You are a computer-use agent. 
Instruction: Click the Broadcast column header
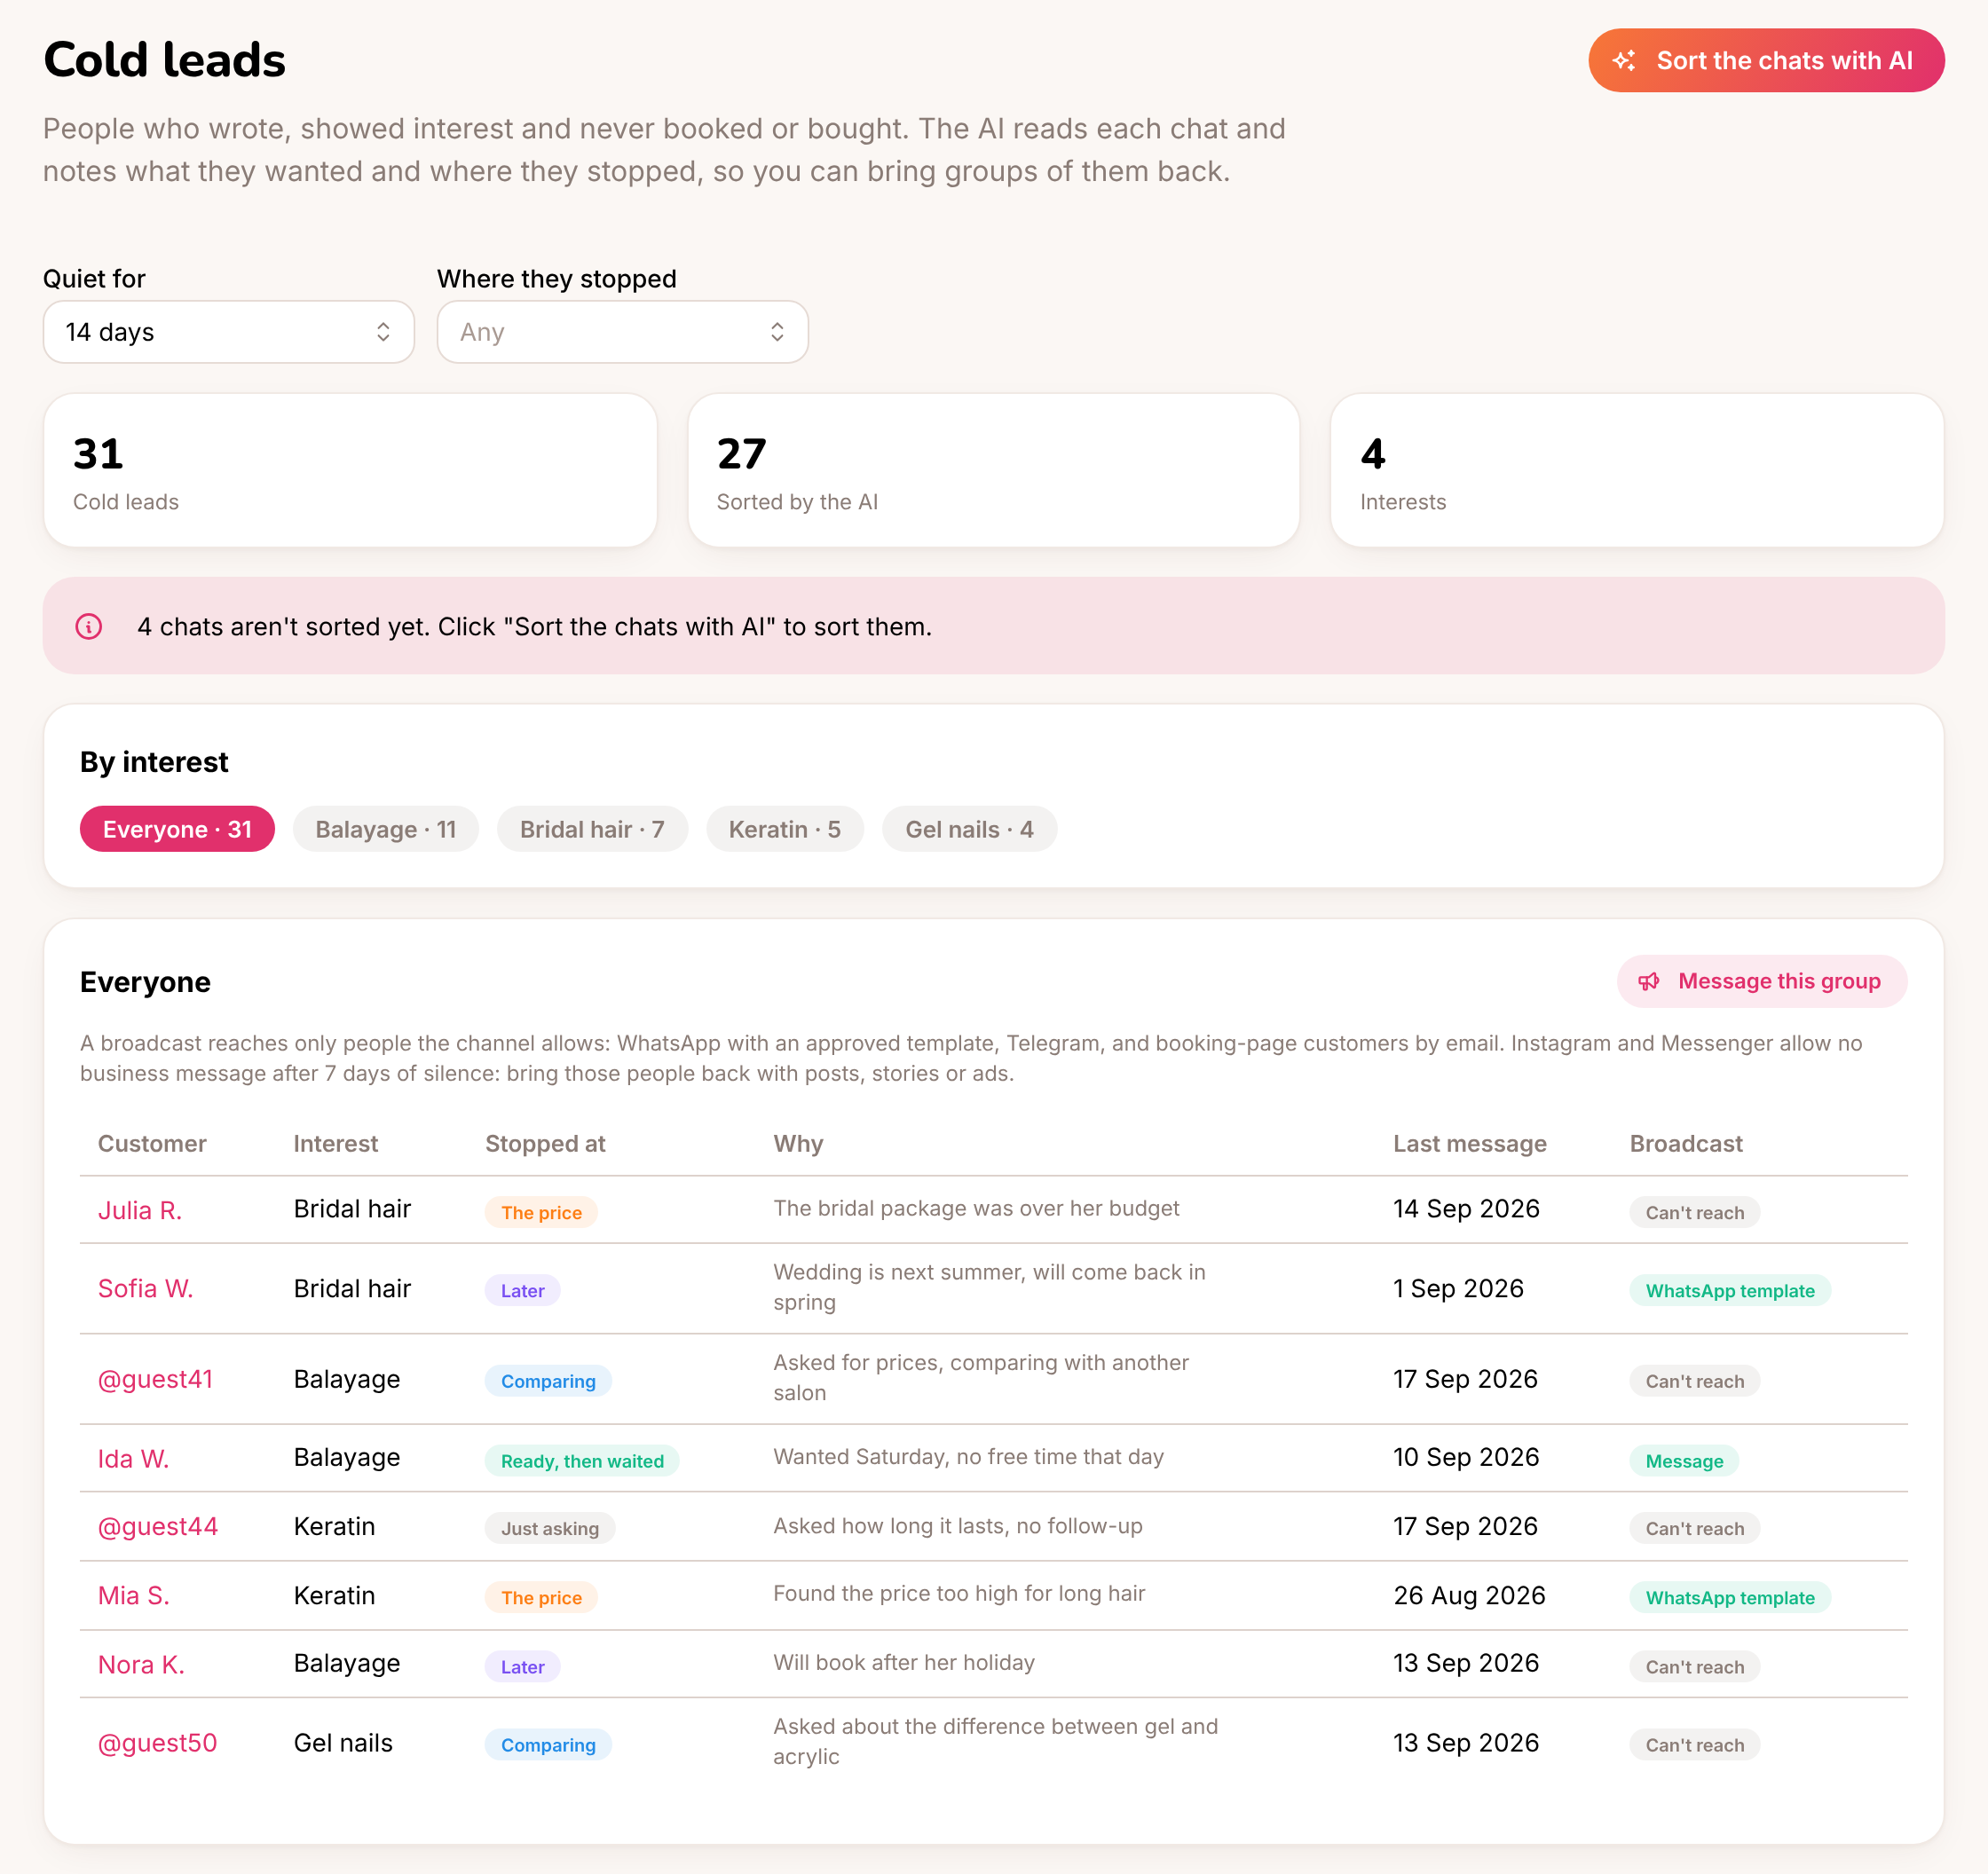pos(1686,1144)
